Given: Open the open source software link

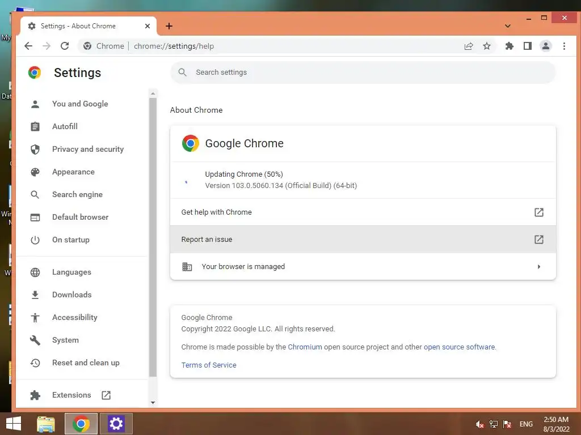Looking at the screenshot, I should click(x=459, y=347).
